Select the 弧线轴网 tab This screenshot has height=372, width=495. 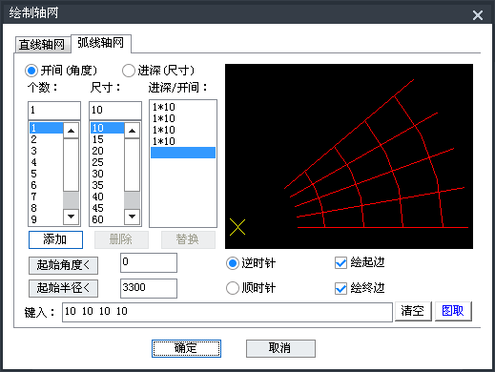[x=101, y=43]
